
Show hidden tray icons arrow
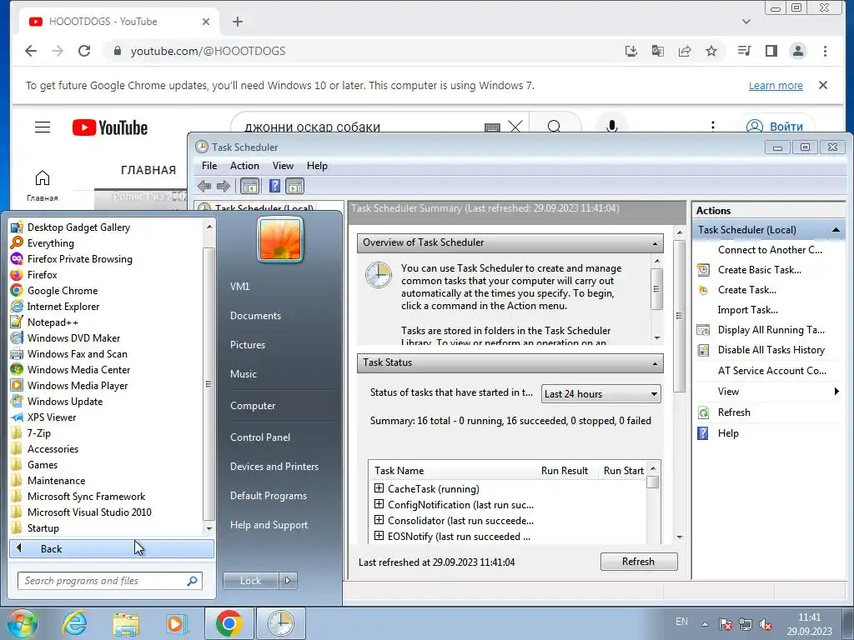click(x=705, y=624)
